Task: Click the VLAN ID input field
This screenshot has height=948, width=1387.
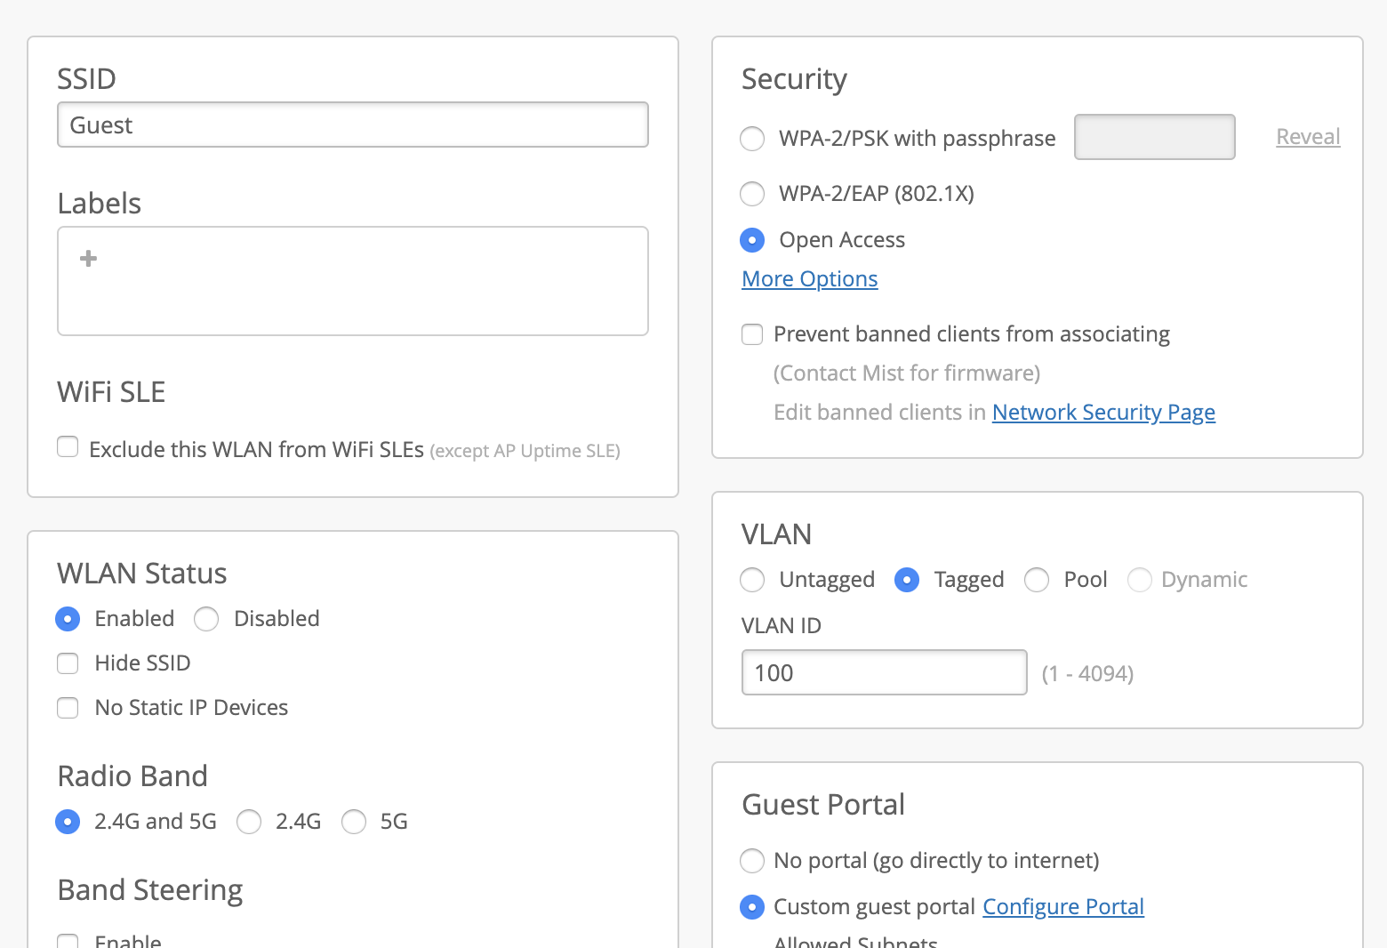Action: tap(884, 673)
